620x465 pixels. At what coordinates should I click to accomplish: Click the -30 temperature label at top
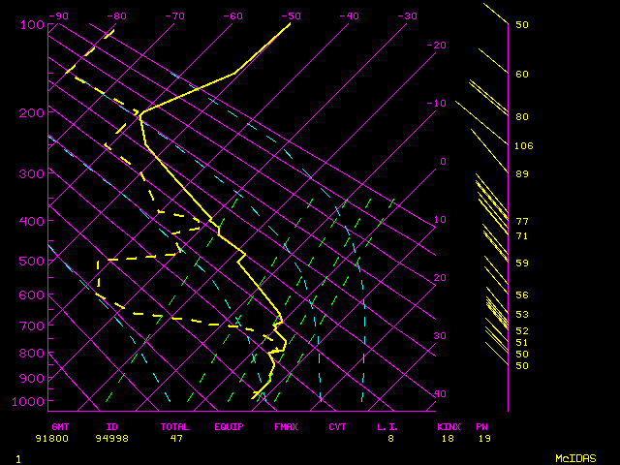pyautogui.click(x=407, y=16)
